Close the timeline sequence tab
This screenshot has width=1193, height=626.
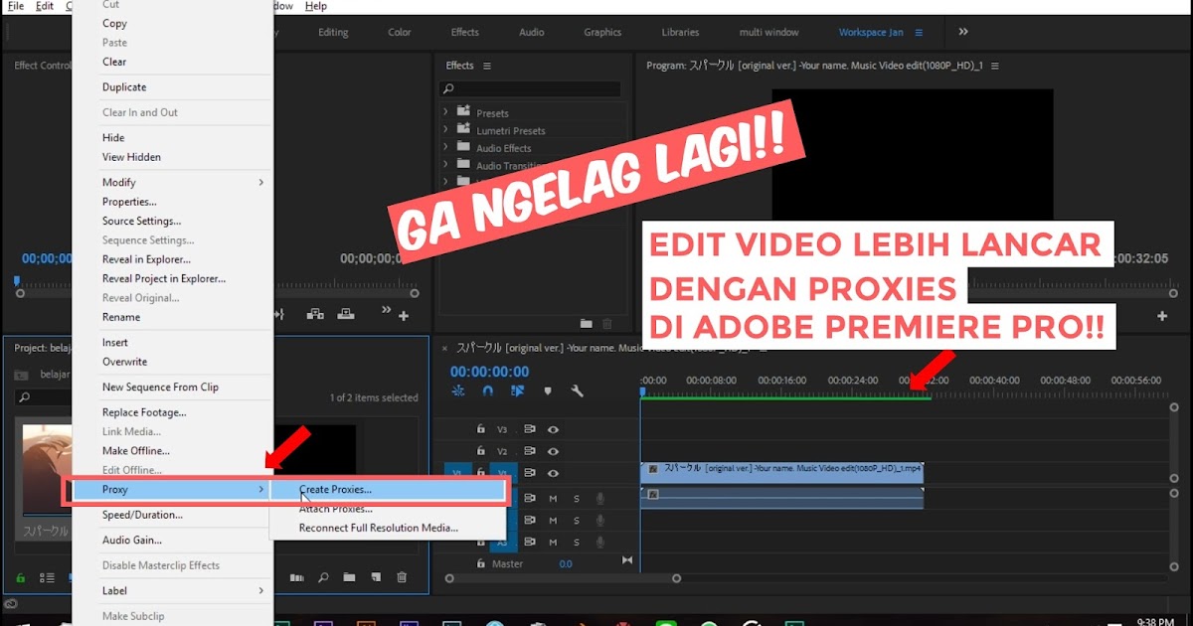[445, 349]
